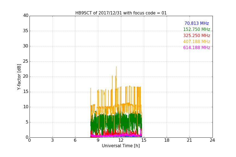The height and width of the screenshot is (157, 236).
Task: Click the y-axis tick label 30
Action: click(26, 46)
